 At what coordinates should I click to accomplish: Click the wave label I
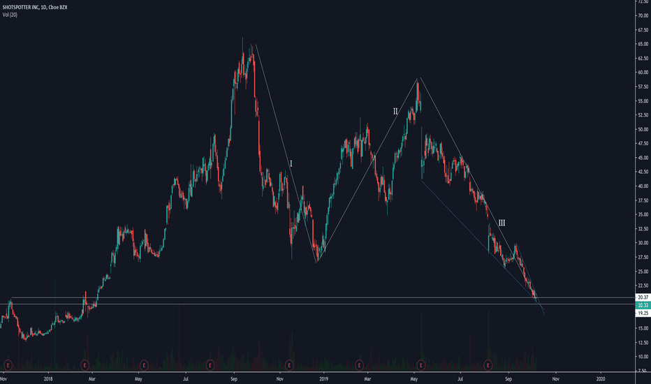(x=291, y=163)
